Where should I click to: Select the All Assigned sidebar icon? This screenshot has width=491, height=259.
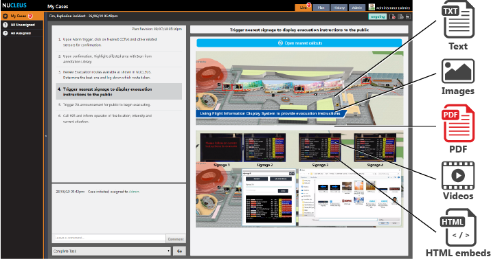click(x=5, y=33)
